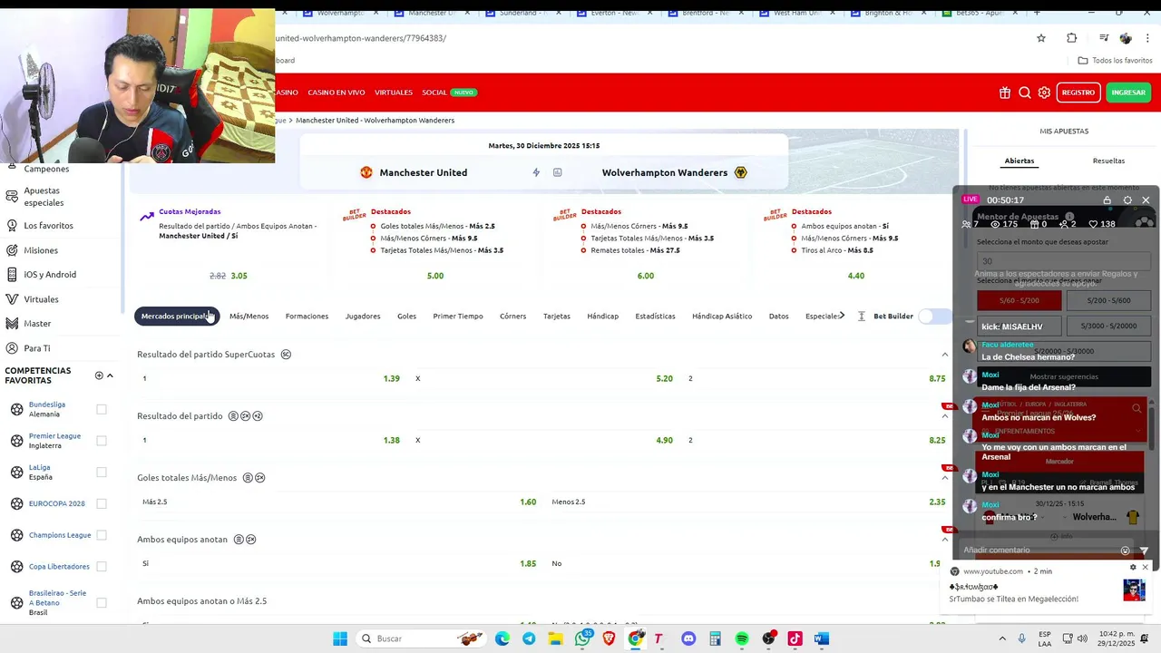Check the Brasileirao Serie A Betano checkbox
The width and height of the screenshot is (1161, 653).
(102, 602)
